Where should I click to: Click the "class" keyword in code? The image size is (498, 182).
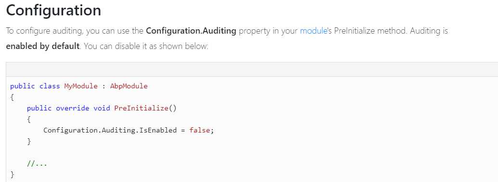point(50,86)
